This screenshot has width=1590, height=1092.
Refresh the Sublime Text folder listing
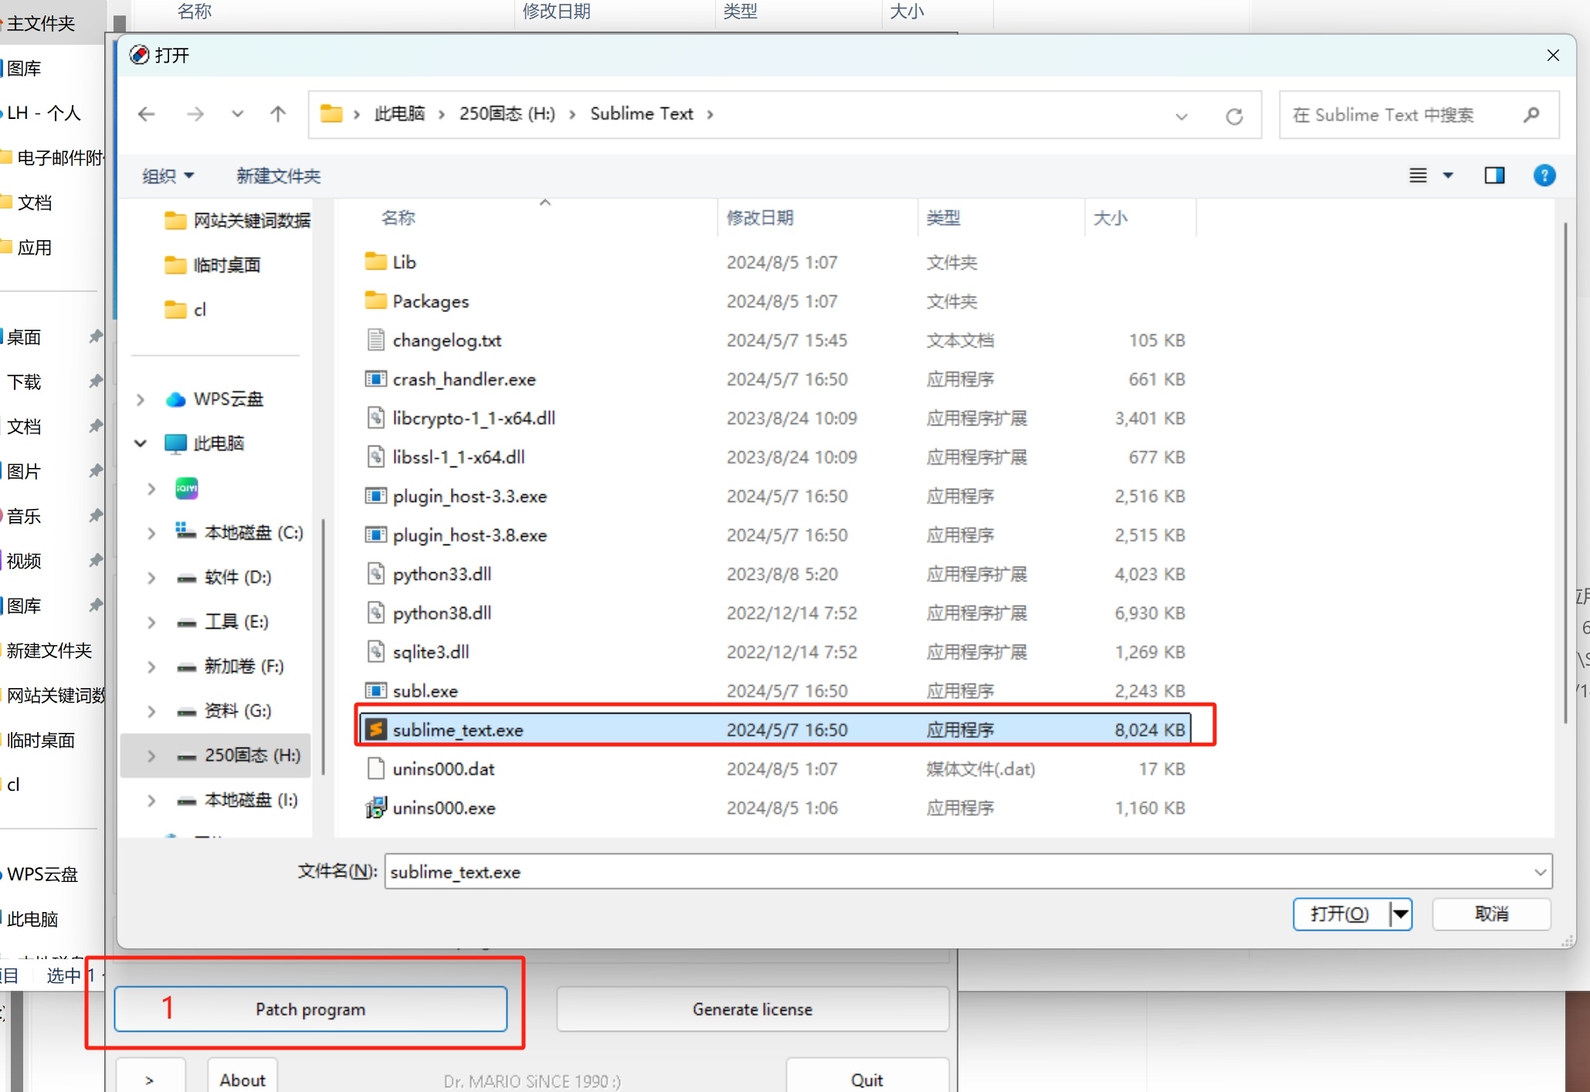1234,116
